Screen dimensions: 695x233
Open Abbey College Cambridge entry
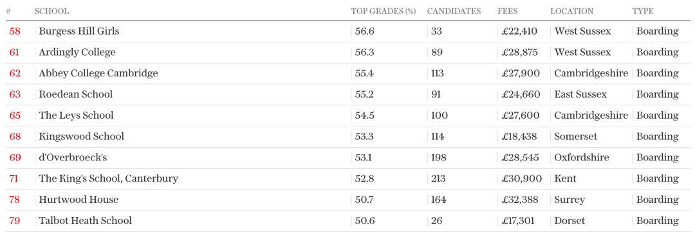(x=98, y=73)
